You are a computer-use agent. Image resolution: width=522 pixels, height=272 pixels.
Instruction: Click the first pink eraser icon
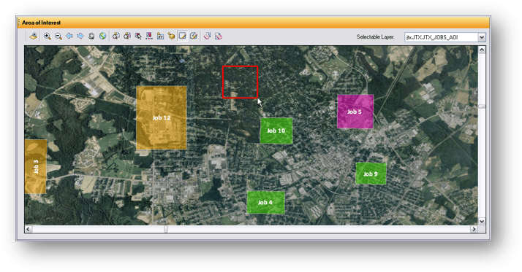click(207, 36)
